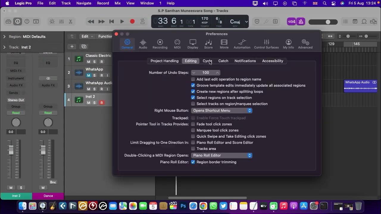Enable Add last edit operation to region name
Viewport: 381px width, 214px height.
pyautogui.click(x=193, y=79)
